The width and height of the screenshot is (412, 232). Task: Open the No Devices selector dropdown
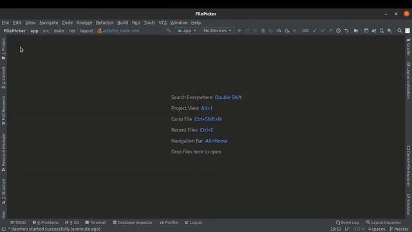[x=218, y=30]
